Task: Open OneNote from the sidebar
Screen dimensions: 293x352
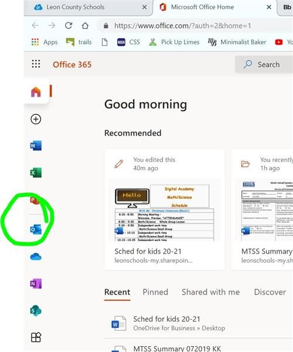Action: point(36,283)
